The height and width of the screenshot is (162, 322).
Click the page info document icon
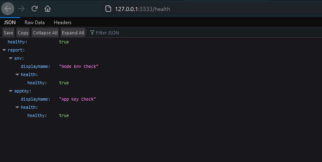point(108,9)
